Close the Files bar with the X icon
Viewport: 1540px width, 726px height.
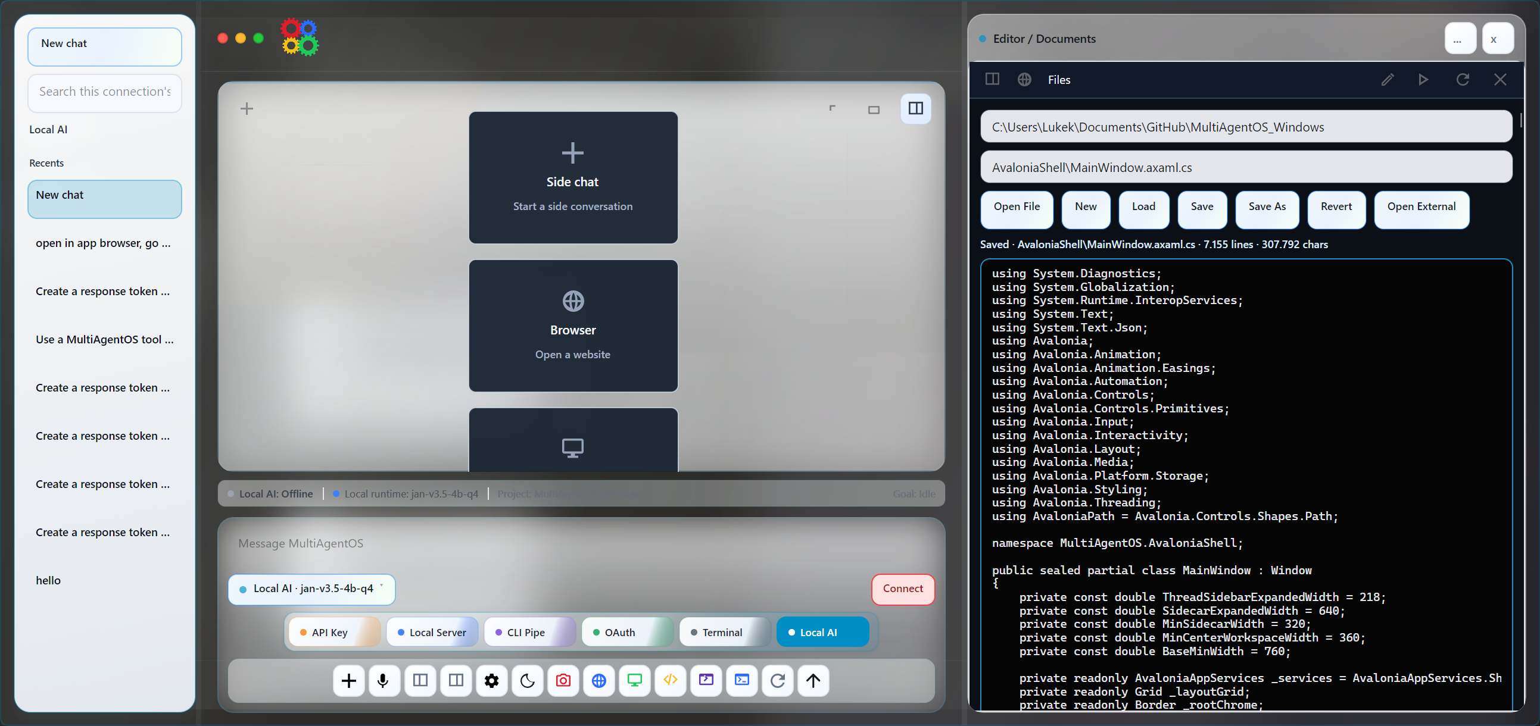click(1500, 80)
